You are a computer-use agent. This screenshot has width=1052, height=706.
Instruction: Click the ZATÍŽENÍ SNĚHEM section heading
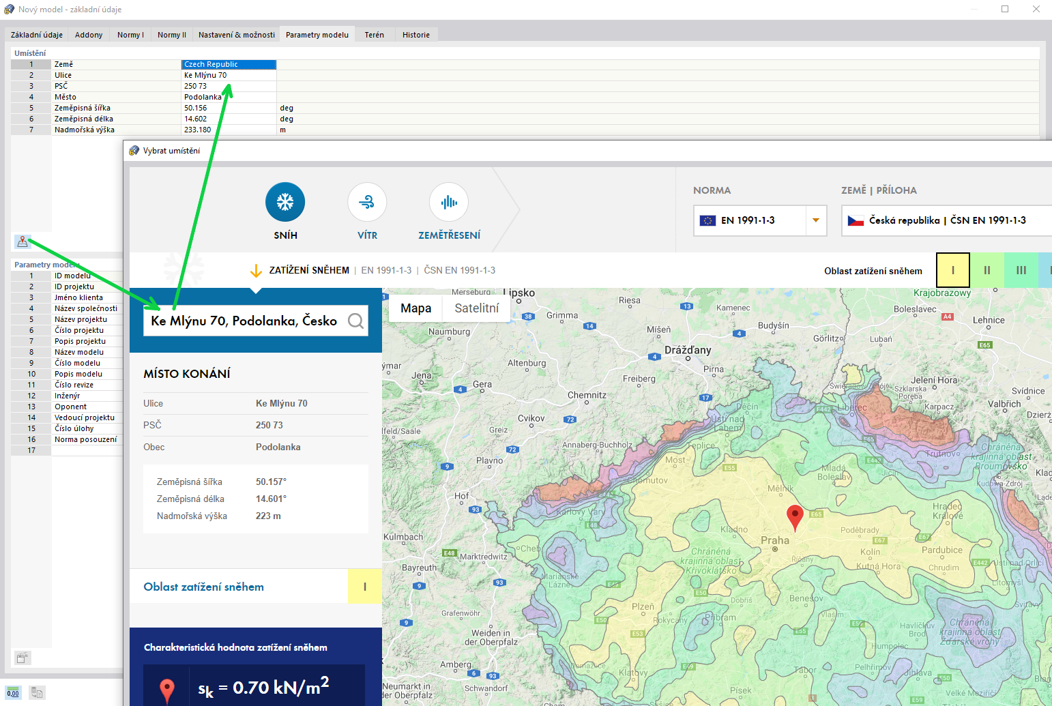click(x=309, y=270)
